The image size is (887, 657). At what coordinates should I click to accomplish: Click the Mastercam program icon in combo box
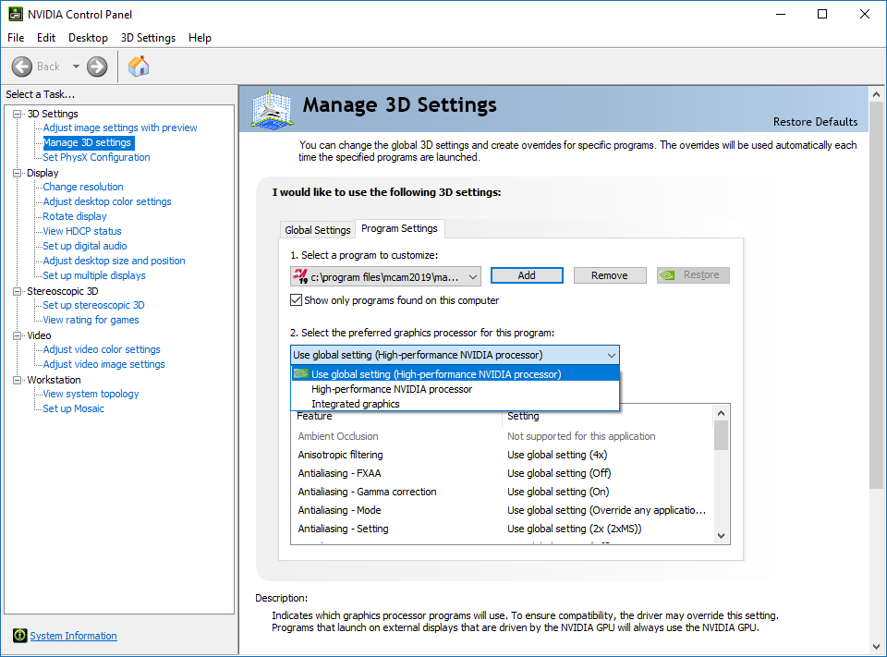click(x=300, y=276)
